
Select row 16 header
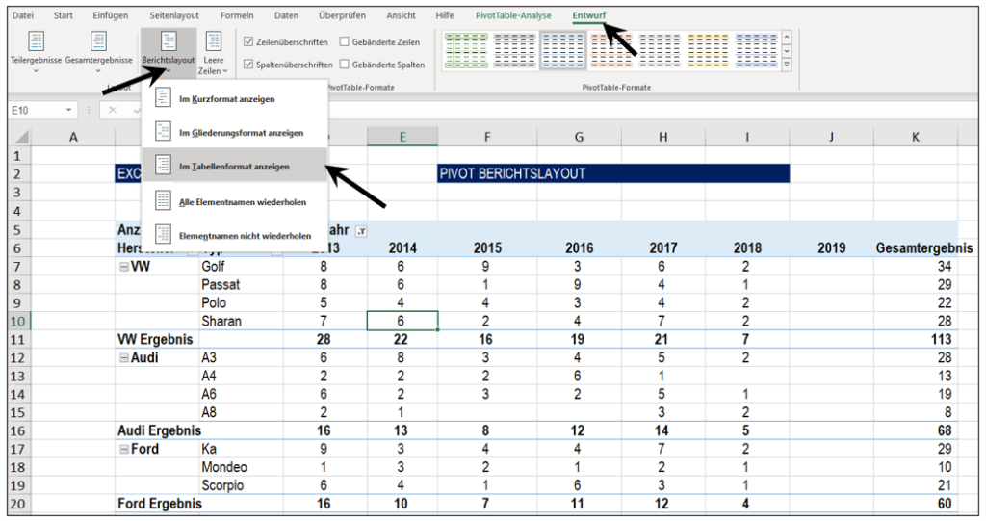click(x=18, y=431)
